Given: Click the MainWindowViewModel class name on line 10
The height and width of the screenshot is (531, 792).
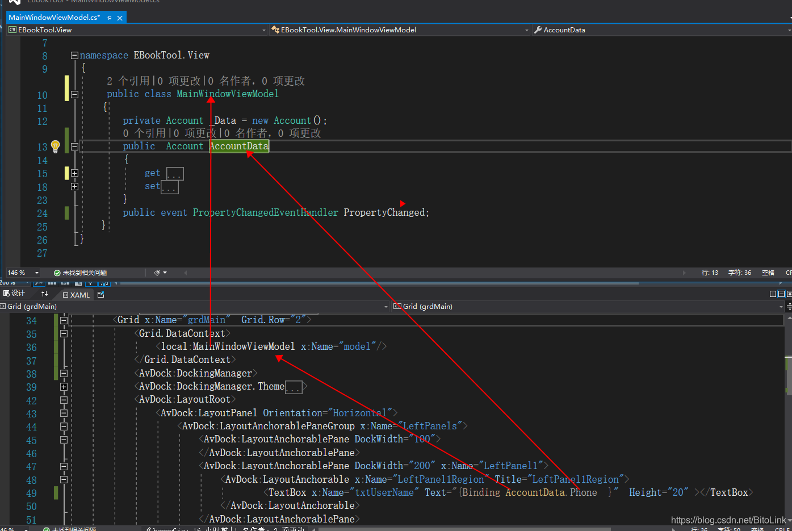Looking at the screenshot, I should [x=228, y=94].
